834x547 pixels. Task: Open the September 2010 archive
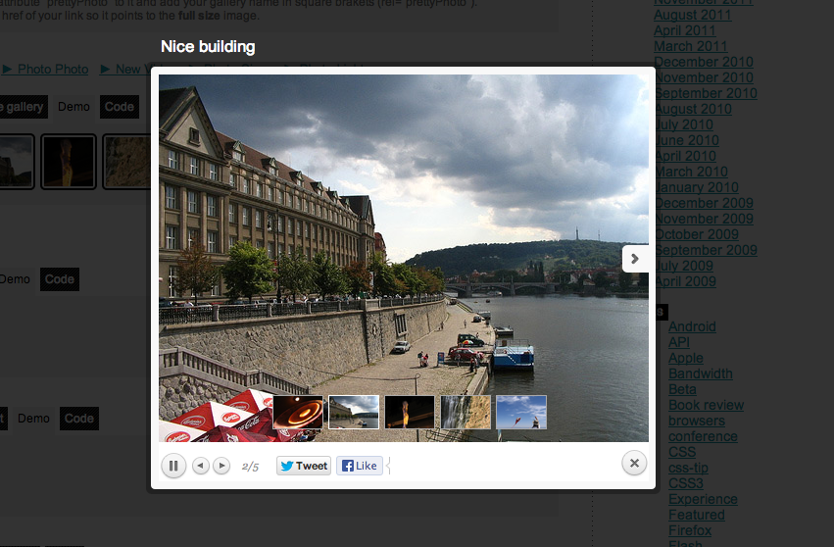[x=706, y=93]
